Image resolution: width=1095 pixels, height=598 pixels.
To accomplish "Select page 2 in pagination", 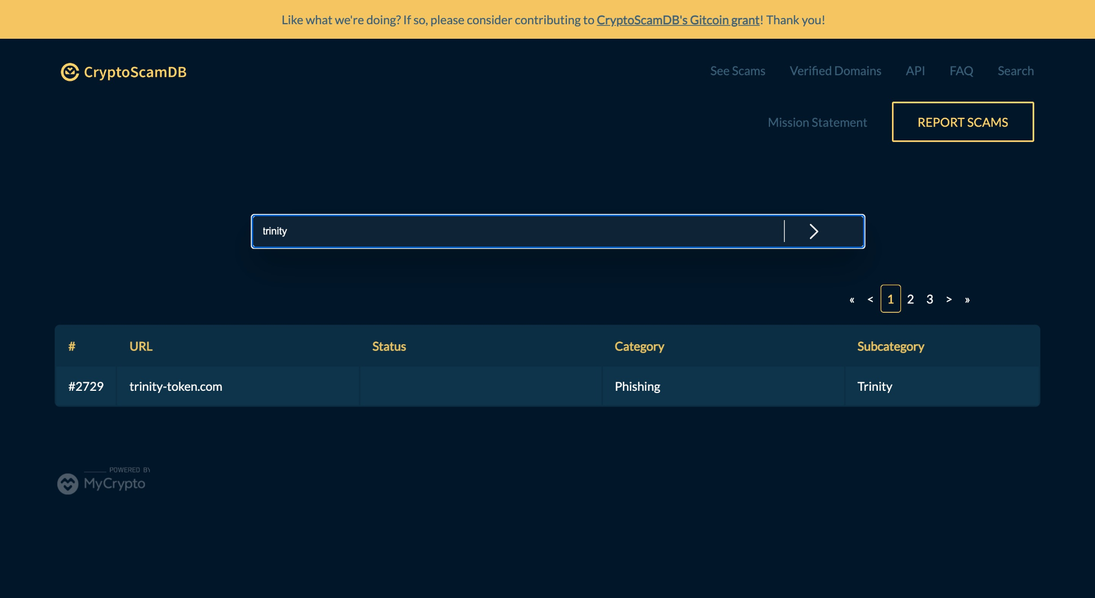I will click(x=911, y=299).
